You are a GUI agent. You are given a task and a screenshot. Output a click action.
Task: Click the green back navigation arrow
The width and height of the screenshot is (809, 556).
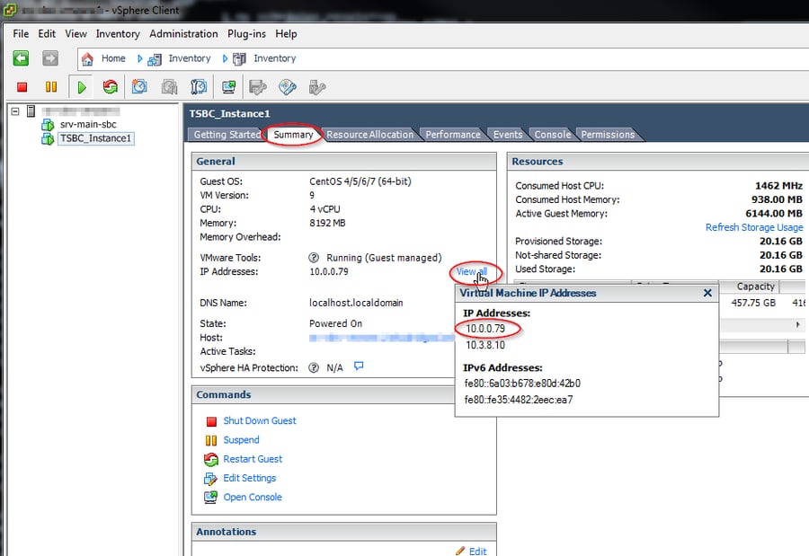pyautogui.click(x=22, y=58)
